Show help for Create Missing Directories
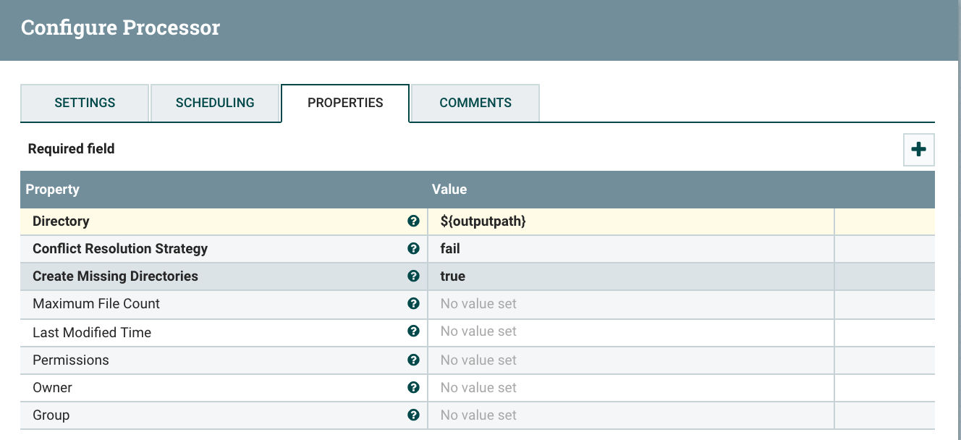961x440 pixels. [x=413, y=276]
